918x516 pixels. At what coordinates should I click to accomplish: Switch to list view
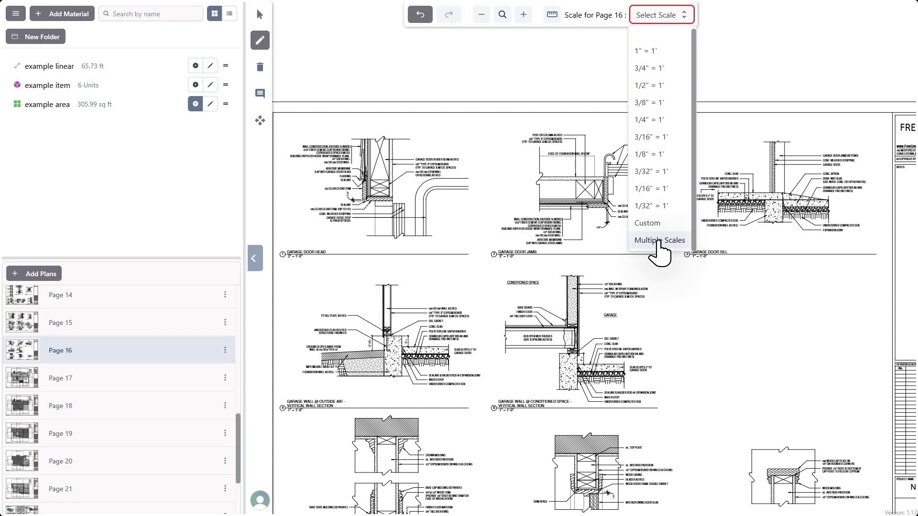click(x=229, y=14)
